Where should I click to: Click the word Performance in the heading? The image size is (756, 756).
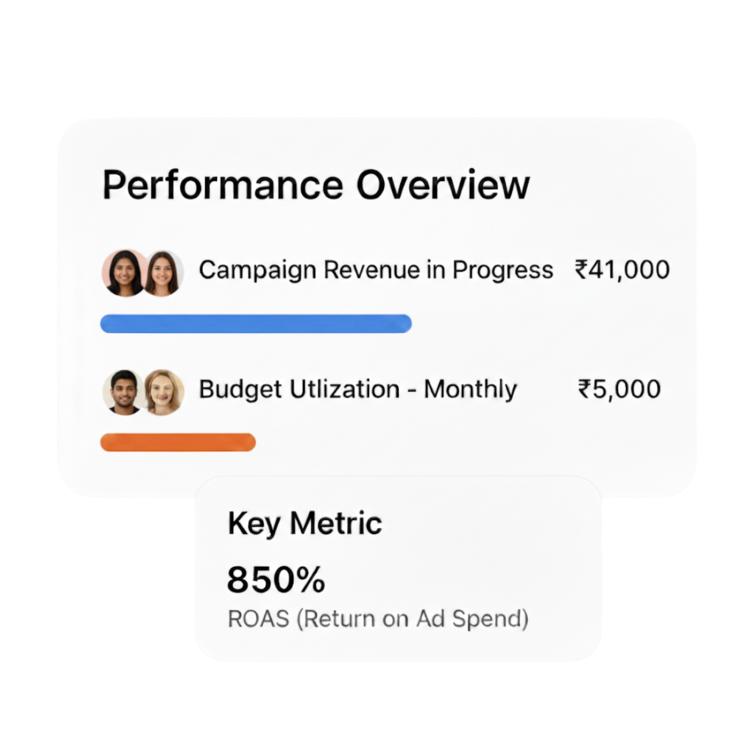222,185
